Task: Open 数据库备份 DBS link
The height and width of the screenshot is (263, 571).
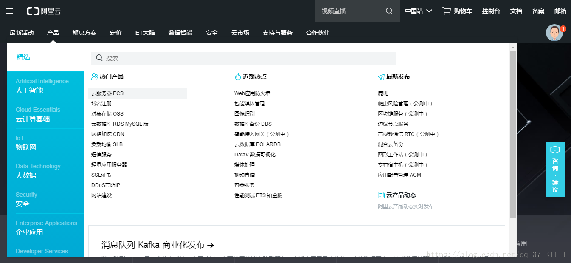Action: pyautogui.click(x=253, y=124)
